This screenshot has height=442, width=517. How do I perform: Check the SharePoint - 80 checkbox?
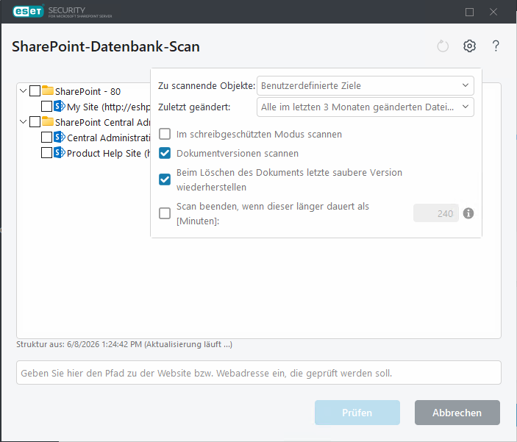(35, 90)
